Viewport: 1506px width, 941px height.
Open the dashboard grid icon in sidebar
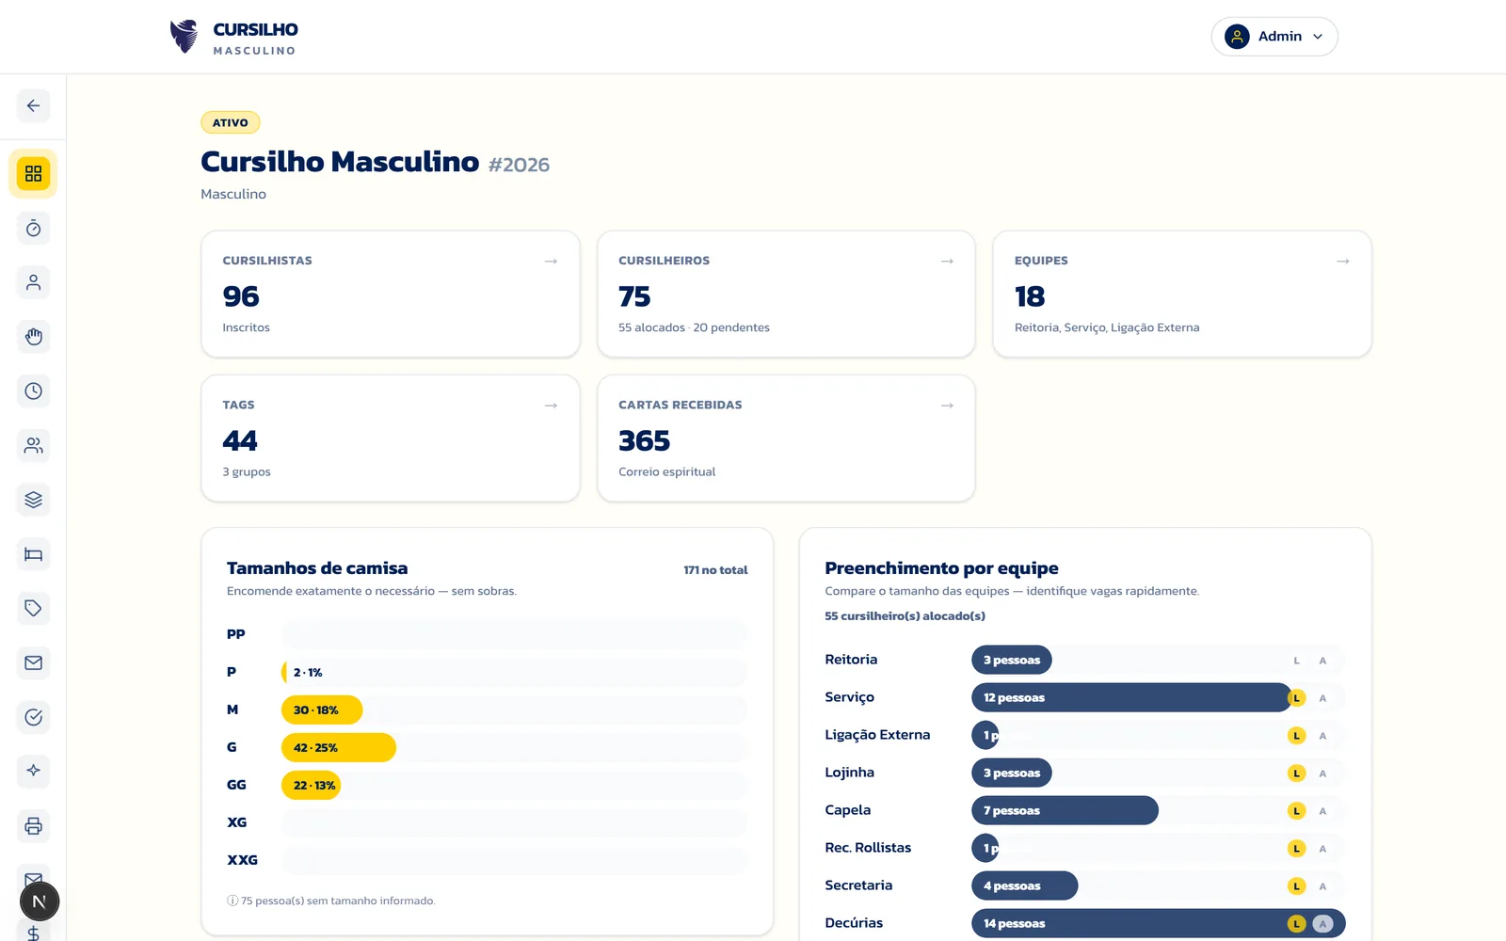pos(33,174)
